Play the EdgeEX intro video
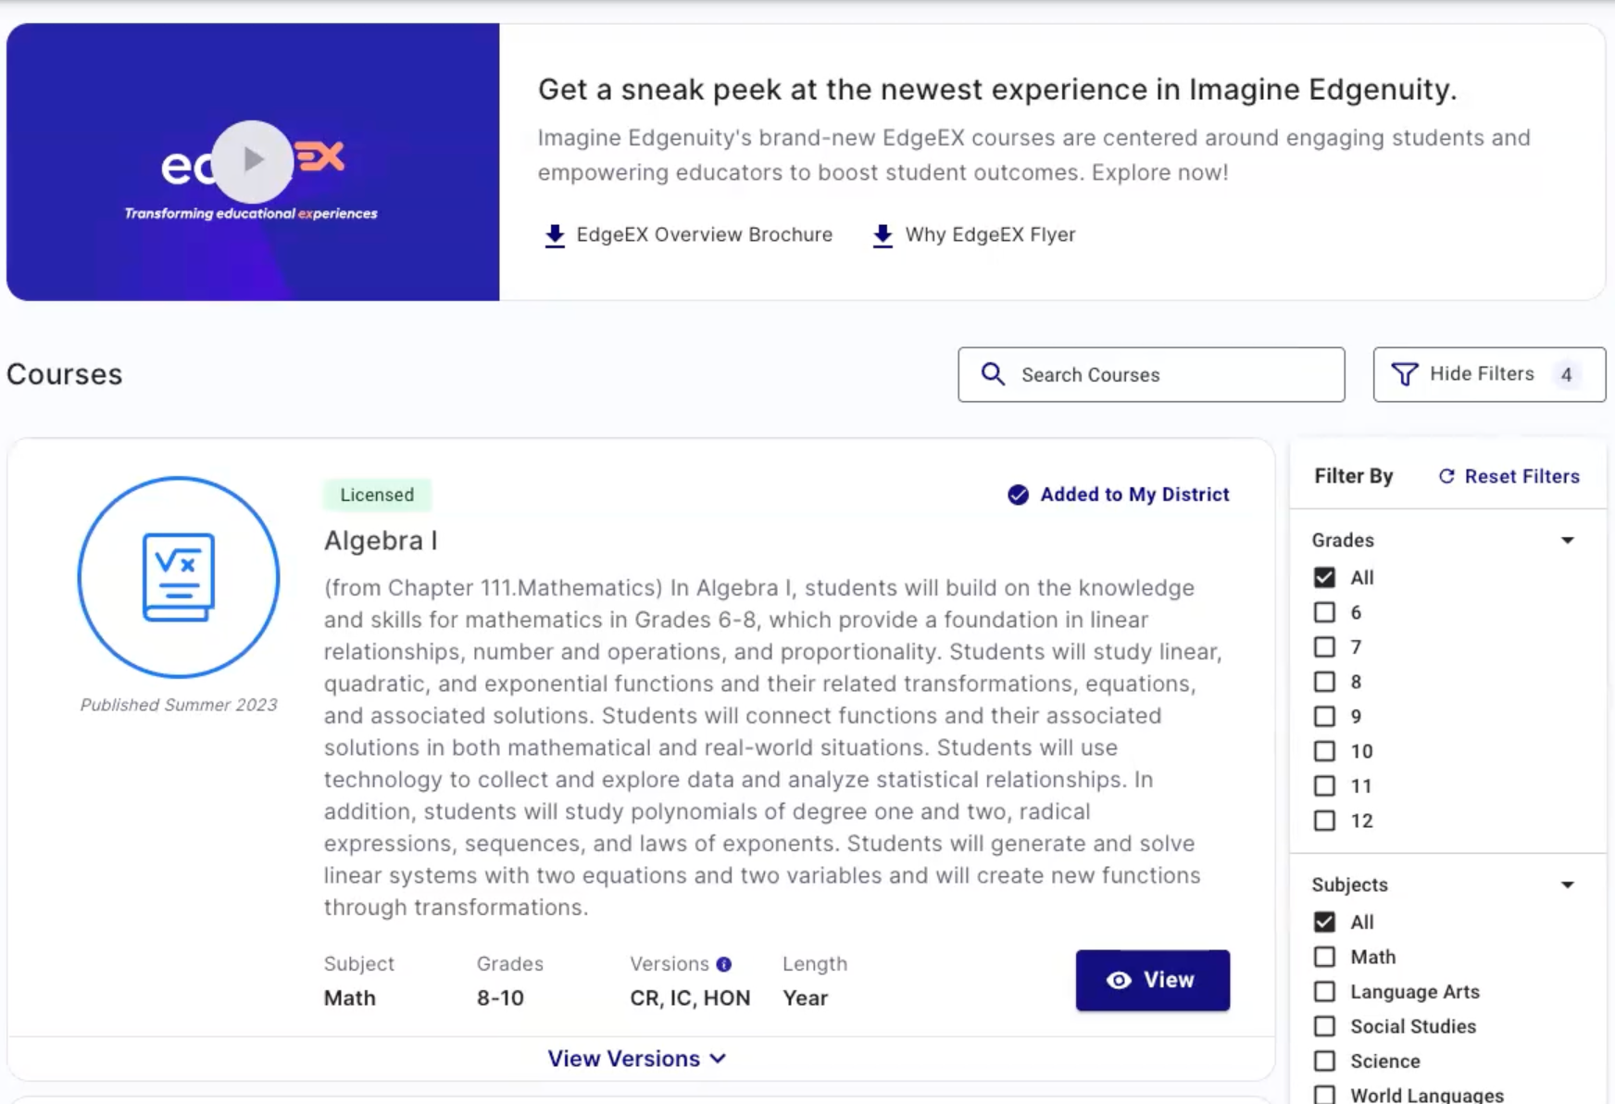Image resolution: width=1615 pixels, height=1104 pixels. pos(252,161)
